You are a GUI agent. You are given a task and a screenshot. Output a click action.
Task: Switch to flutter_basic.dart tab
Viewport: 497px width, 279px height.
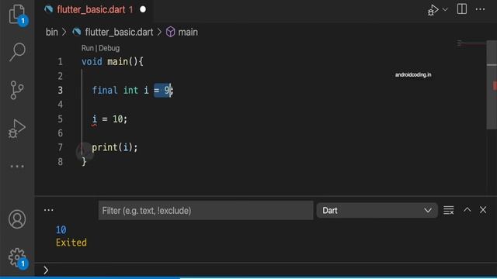(x=91, y=10)
